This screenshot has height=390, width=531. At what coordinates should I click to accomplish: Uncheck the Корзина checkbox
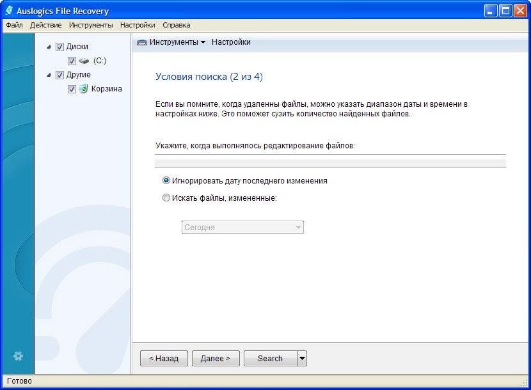[x=72, y=89]
